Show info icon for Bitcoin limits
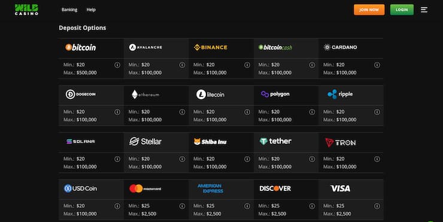The width and height of the screenshot is (443, 222). (x=117, y=65)
